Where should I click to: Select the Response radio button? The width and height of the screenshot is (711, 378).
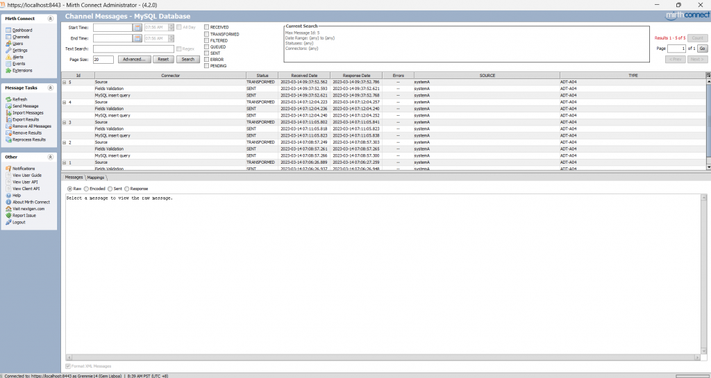(126, 189)
